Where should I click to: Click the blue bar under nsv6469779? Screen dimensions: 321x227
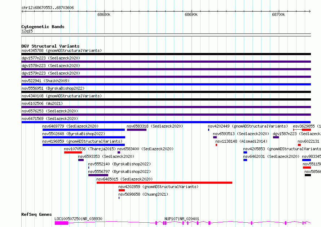(84, 130)
